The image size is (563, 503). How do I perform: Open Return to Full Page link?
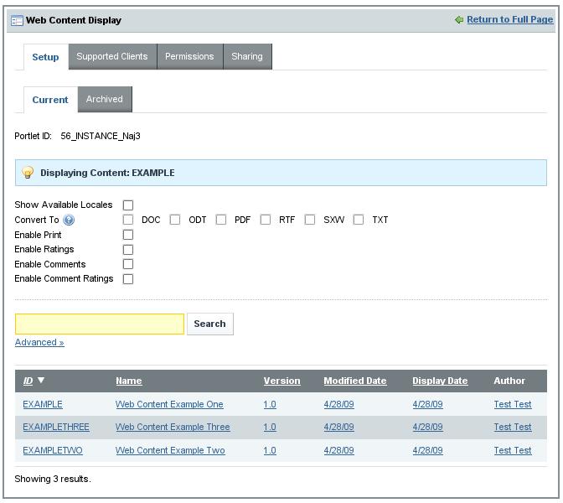(509, 20)
